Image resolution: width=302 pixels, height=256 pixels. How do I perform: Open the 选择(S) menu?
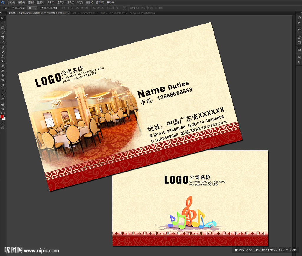click(x=61, y=2)
